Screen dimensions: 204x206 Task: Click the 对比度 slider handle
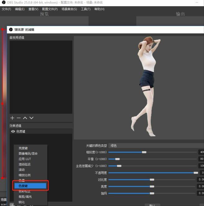pyautogui.click(x=152, y=180)
